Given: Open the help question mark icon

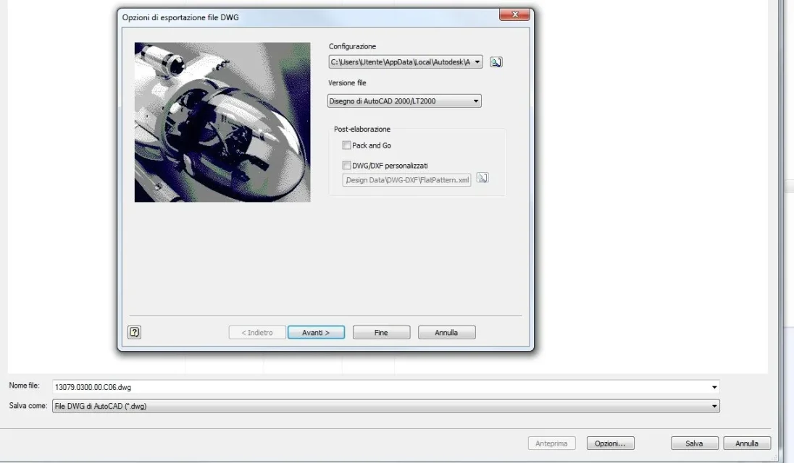Looking at the screenshot, I should coord(134,332).
